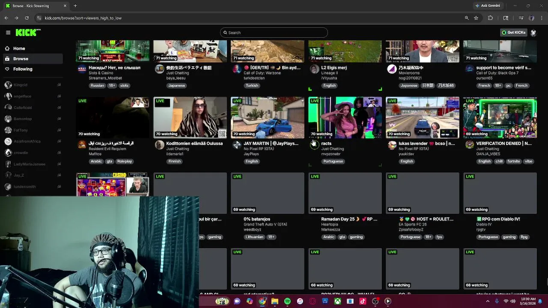Image resolution: width=548 pixels, height=308 pixels.
Task: Open OBS Studio from the taskbar
Action: (375, 301)
